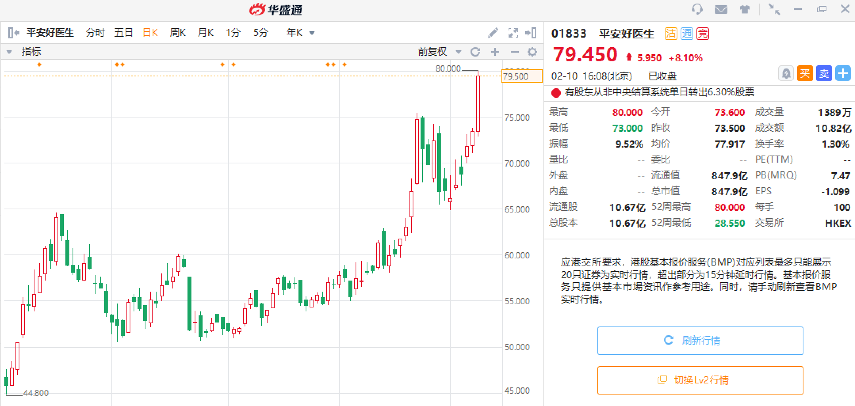
Task: Click the 5.950 price change value
Action: point(649,58)
